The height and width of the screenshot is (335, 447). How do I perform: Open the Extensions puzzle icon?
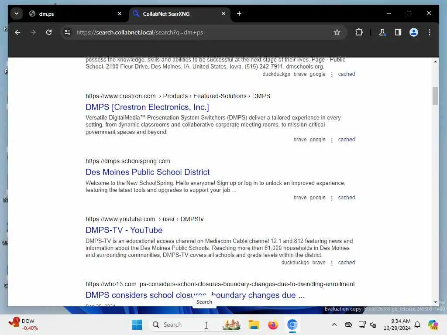359,32
